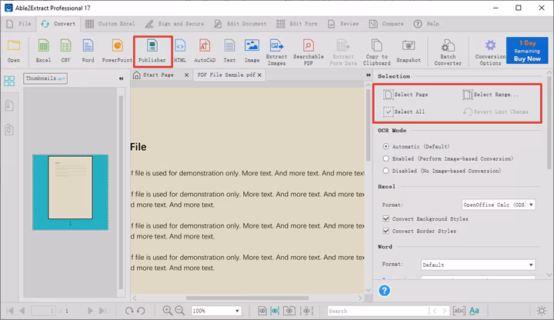Open Conversion Options gear

click(490, 52)
